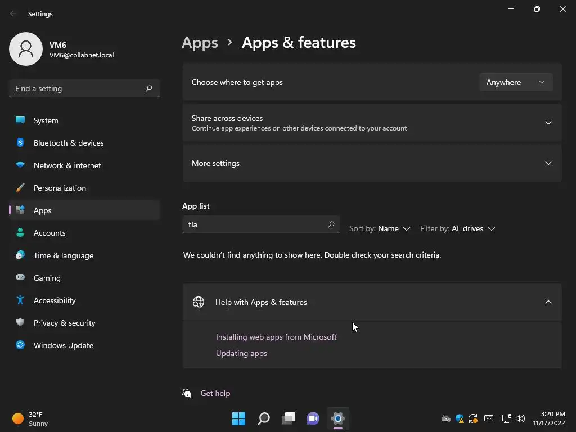The image size is (576, 432).
Task: Open the Filter by All drives dropdown
Action: (x=457, y=229)
